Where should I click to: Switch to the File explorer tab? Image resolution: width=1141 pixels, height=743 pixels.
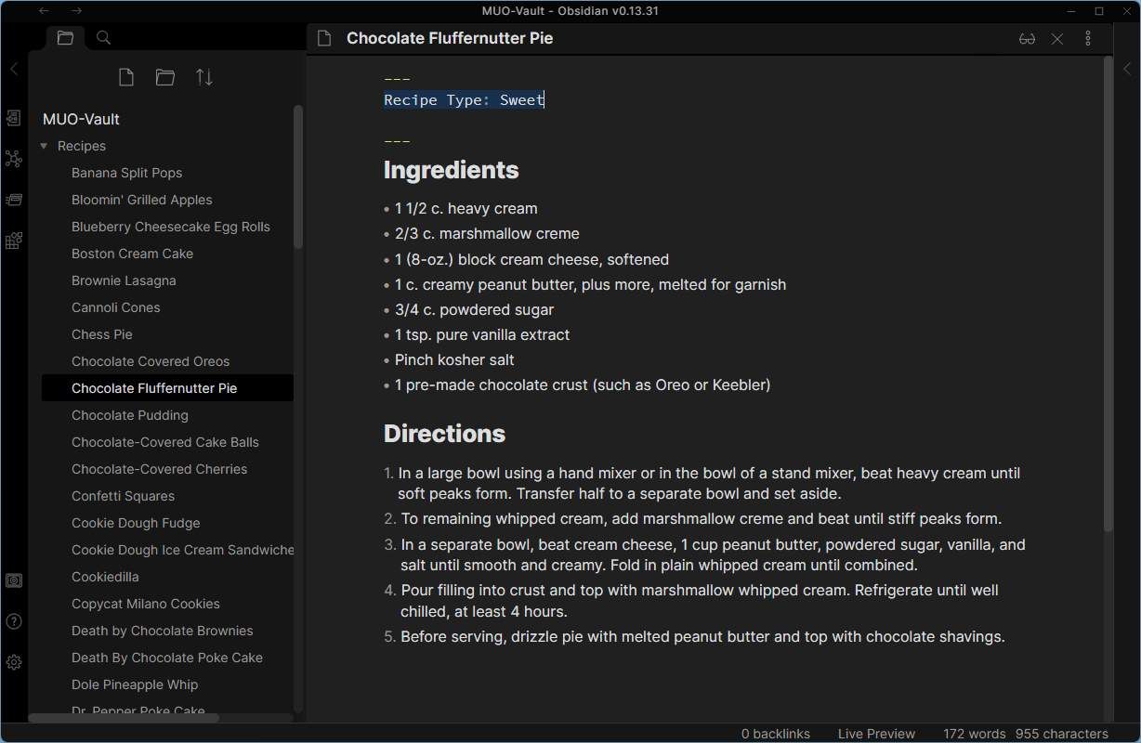coord(65,38)
